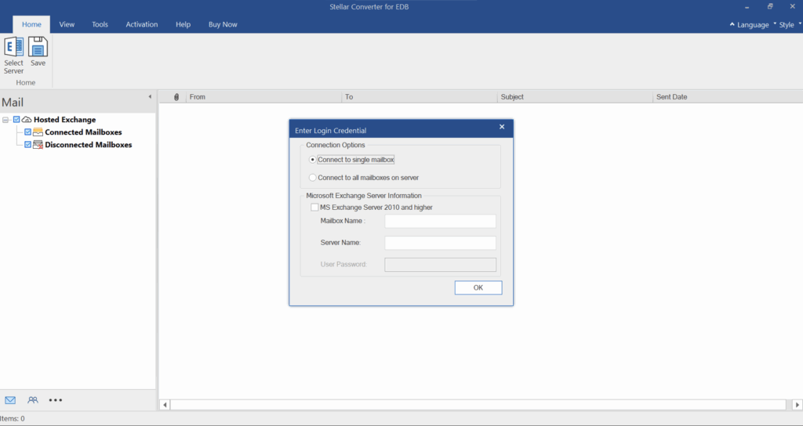Click the Connected Mailboxes folder icon
This screenshot has height=426, width=803.
point(38,132)
